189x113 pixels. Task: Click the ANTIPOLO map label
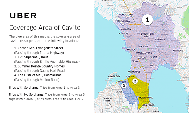[x=178, y=51]
